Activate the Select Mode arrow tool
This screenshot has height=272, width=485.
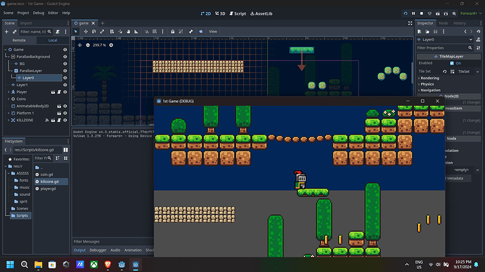click(76, 32)
